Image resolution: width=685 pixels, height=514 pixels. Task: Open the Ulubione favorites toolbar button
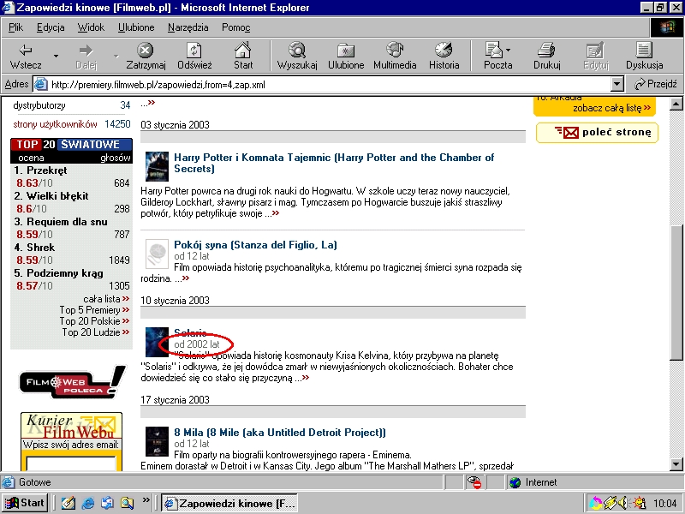click(346, 56)
